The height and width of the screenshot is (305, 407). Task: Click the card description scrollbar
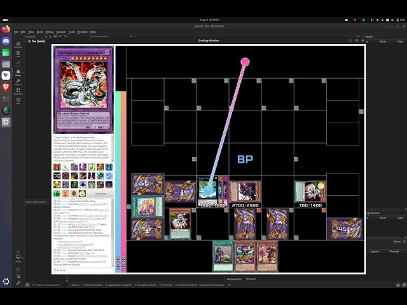(x=113, y=149)
